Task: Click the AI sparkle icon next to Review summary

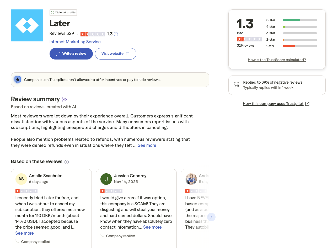Action: tap(64, 99)
